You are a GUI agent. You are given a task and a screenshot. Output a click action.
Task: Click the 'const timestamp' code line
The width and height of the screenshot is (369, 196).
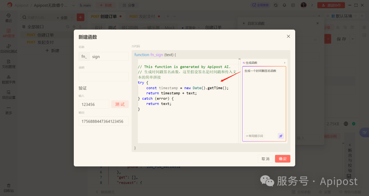tap(187, 88)
